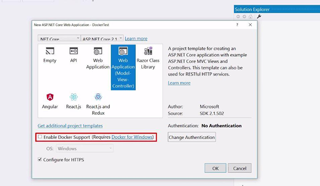Expand the ASP.NET Core 2.1 version dropdown
The width and height of the screenshot is (320, 186).
pos(102,39)
